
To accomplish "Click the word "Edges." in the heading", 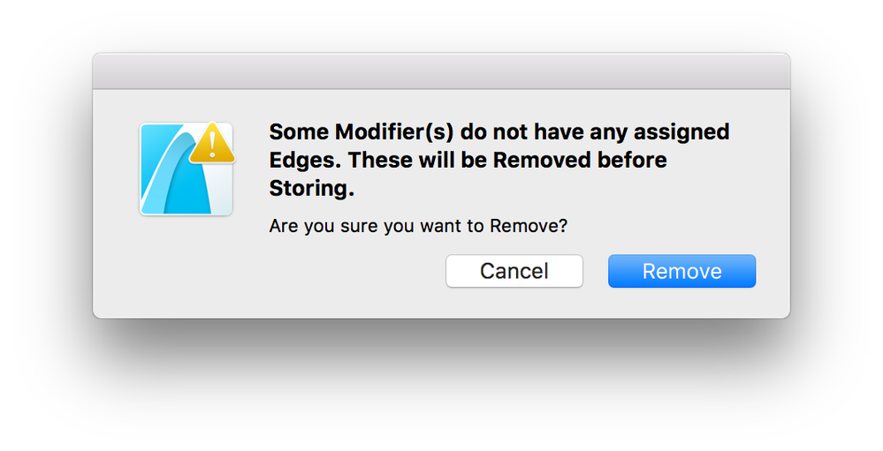I will (x=305, y=161).
